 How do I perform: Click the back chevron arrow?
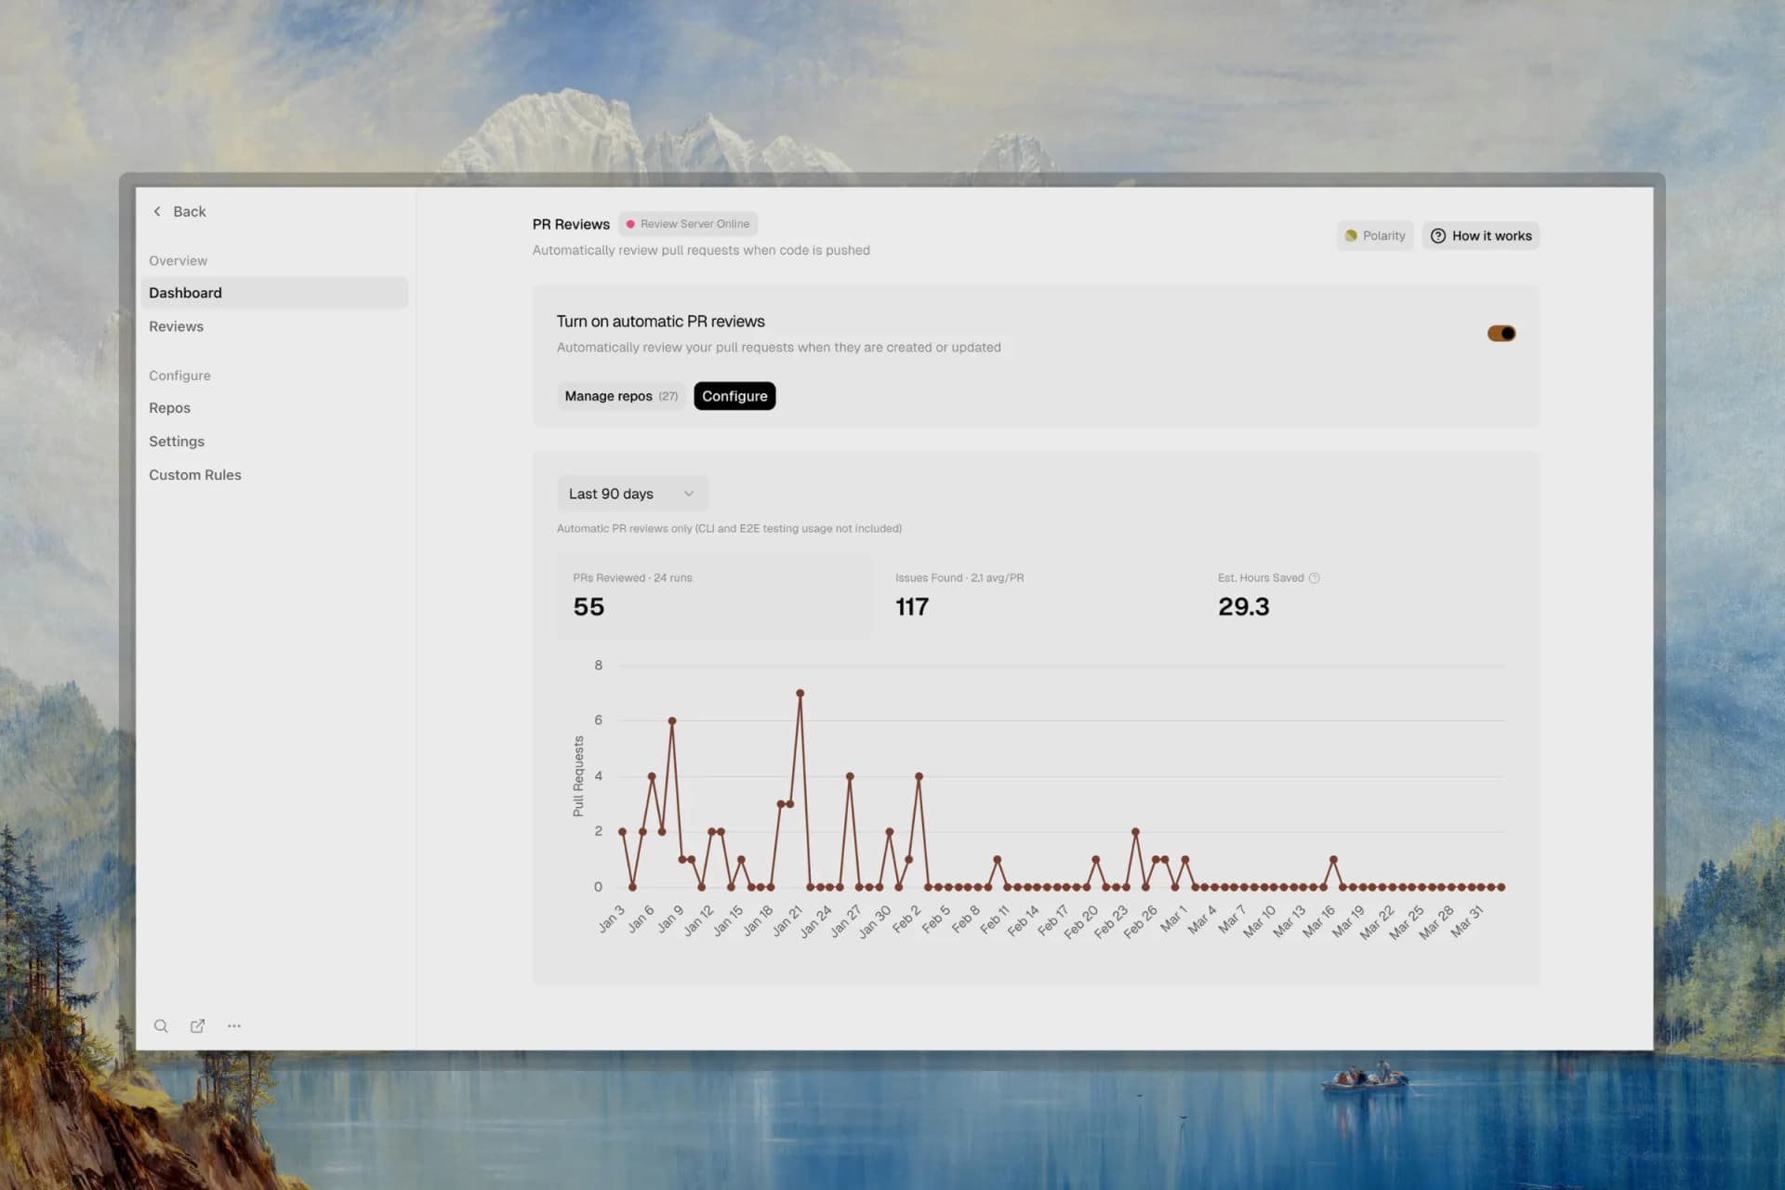157,211
